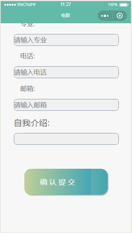
Task: Focus the 请输入电话 input field
Action: (x=66, y=72)
